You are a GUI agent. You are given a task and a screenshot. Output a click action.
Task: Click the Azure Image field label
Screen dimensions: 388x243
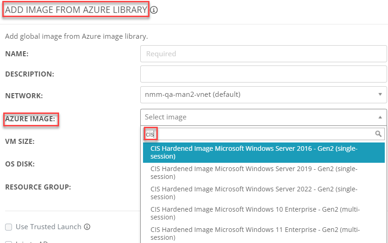pos(30,119)
